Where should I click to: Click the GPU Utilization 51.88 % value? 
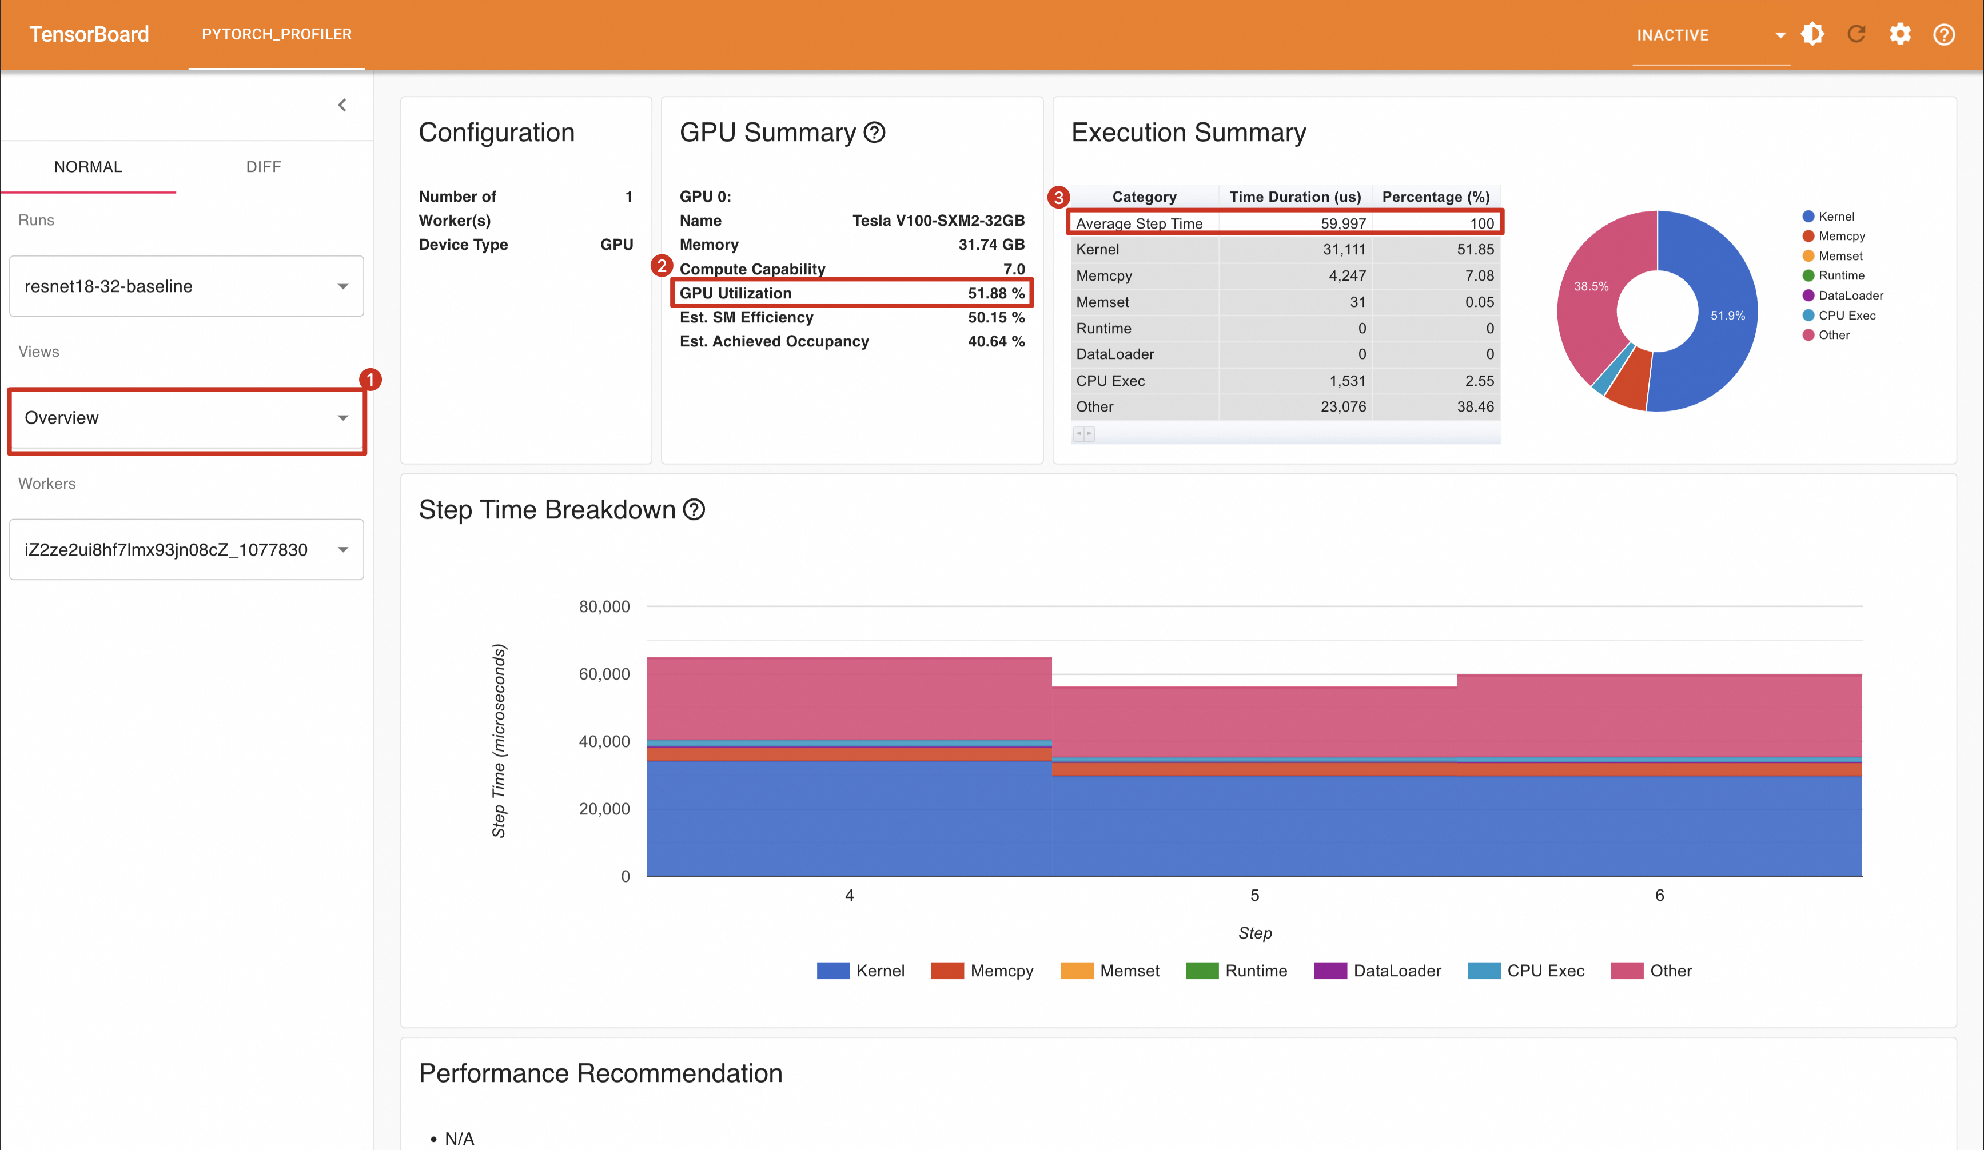(x=996, y=293)
